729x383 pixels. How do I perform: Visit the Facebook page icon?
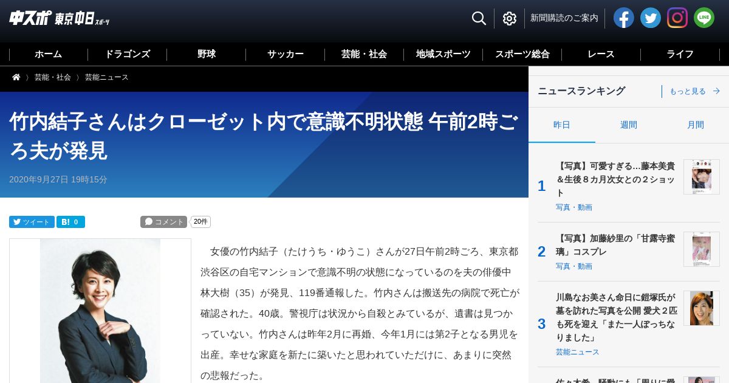[623, 18]
